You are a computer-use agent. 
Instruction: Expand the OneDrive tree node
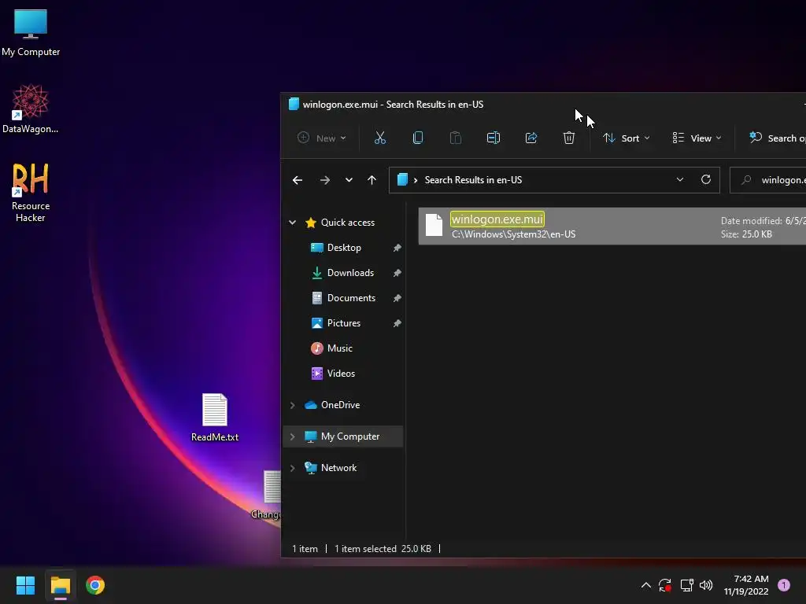pos(293,405)
